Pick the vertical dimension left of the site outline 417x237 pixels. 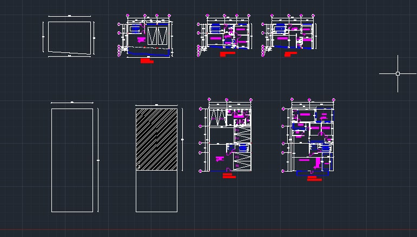point(44,36)
